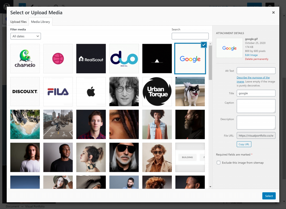Viewport: 286px width, 209px height.
Task: Choose the fluffy dog on boat photo
Action: 190,92
